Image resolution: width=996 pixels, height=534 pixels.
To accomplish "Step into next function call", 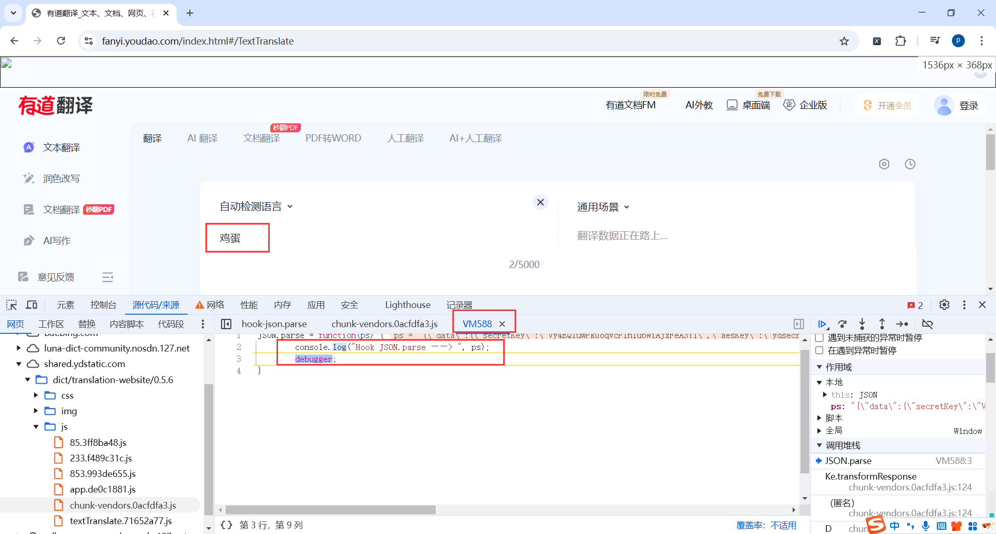I will point(862,324).
